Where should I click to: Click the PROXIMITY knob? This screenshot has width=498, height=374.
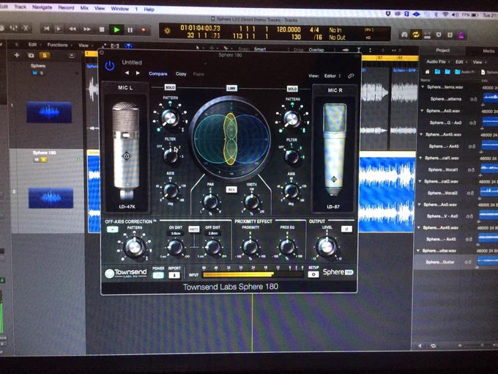[x=250, y=247]
